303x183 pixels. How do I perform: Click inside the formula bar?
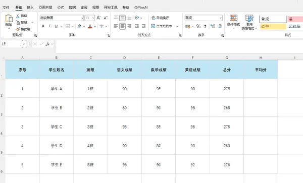179,46
